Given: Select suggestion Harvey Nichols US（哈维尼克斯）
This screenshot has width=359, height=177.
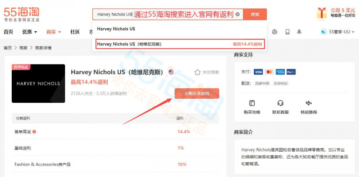Looking at the screenshot, I should pyautogui.click(x=179, y=44).
